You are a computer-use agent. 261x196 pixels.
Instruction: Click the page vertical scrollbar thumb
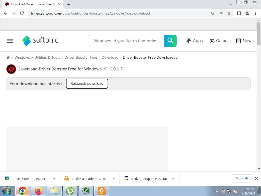pyautogui.click(x=259, y=34)
